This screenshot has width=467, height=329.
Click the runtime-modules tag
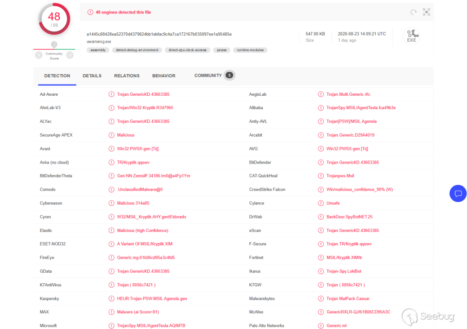250,50
